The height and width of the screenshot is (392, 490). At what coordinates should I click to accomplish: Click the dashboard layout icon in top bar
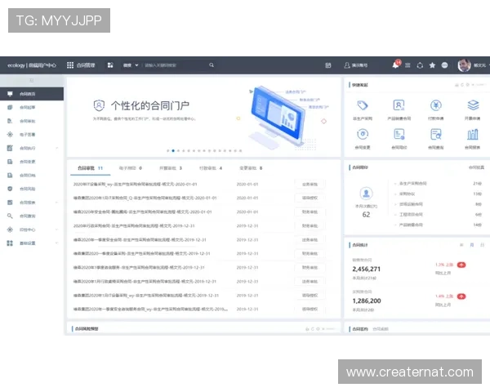point(110,65)
